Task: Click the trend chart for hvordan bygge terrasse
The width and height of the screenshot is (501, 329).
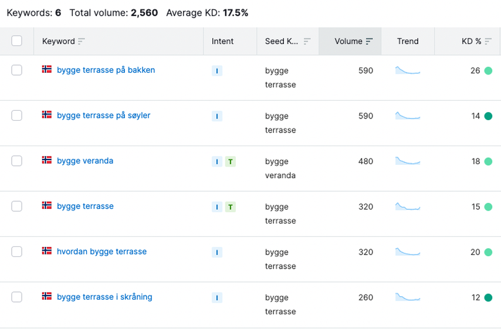Action: tap(408, 252)
